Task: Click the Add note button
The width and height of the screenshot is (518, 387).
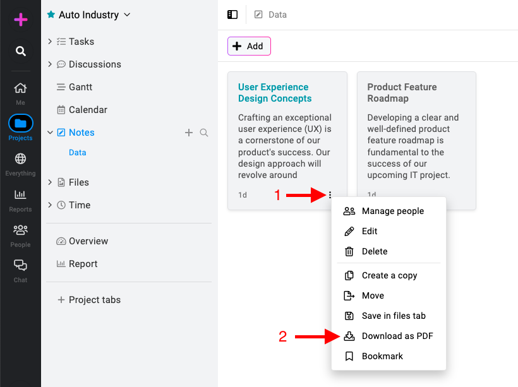Action: [249, 46]
